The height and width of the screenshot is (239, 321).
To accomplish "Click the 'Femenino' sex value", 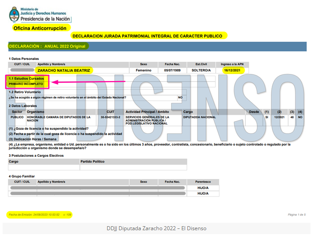I will (x=143, y=70).
